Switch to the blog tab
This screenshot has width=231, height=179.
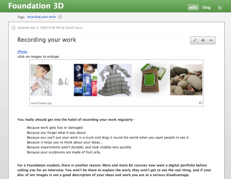tap(206, 7)
